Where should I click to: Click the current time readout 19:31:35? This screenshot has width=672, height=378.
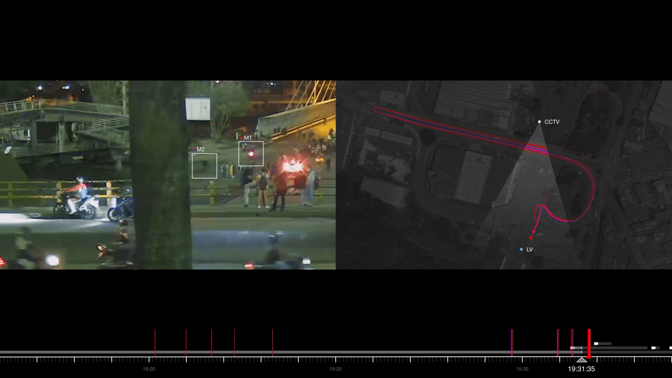coord(581,369)
